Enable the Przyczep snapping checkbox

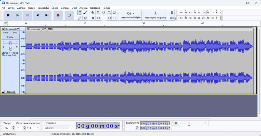45,123
